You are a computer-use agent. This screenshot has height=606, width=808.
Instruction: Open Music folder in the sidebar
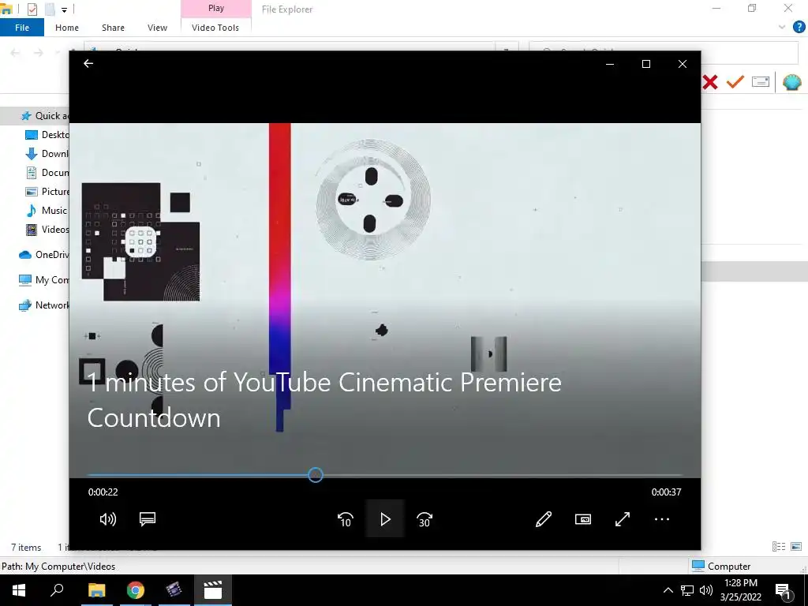point(47,210)
